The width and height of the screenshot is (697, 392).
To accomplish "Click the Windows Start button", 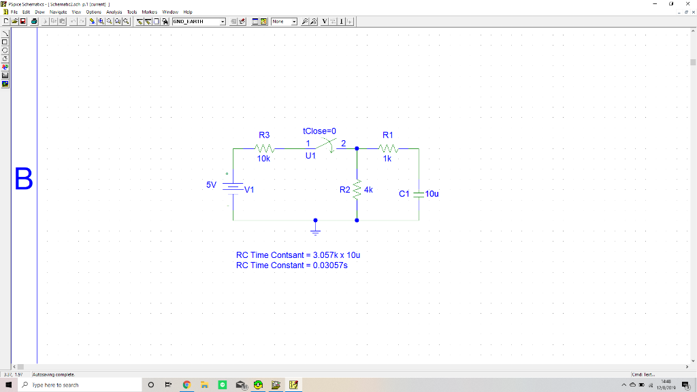I will pyautogui.click(x=7, y=385).
